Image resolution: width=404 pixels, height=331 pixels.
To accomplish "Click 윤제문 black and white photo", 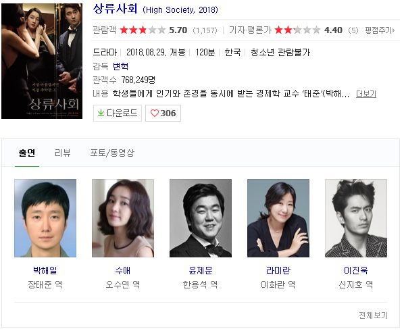I will tap(201, 218).
